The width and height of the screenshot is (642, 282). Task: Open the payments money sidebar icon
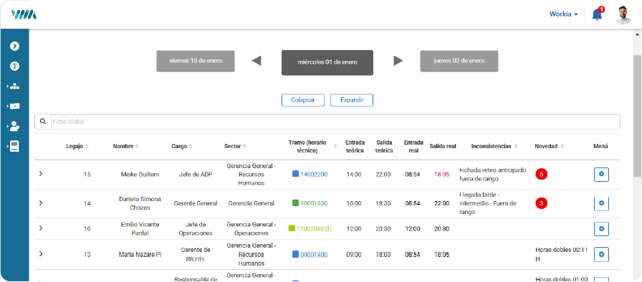coord(14,106)
